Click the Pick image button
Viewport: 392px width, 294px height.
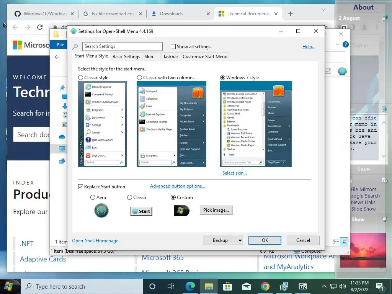coord(216,210)
